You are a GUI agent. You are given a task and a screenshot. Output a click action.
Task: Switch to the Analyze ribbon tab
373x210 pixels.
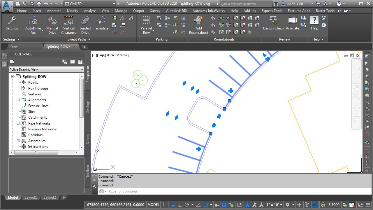pos(90,11)
